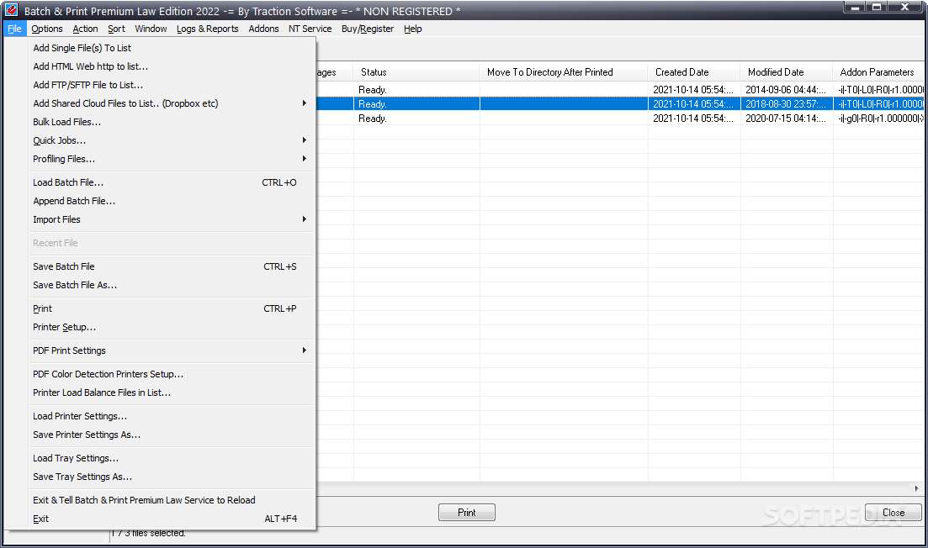
Task: Click the Batch & Print app icon in title bar
Action: pyautogui.click(x=11, y=10)
